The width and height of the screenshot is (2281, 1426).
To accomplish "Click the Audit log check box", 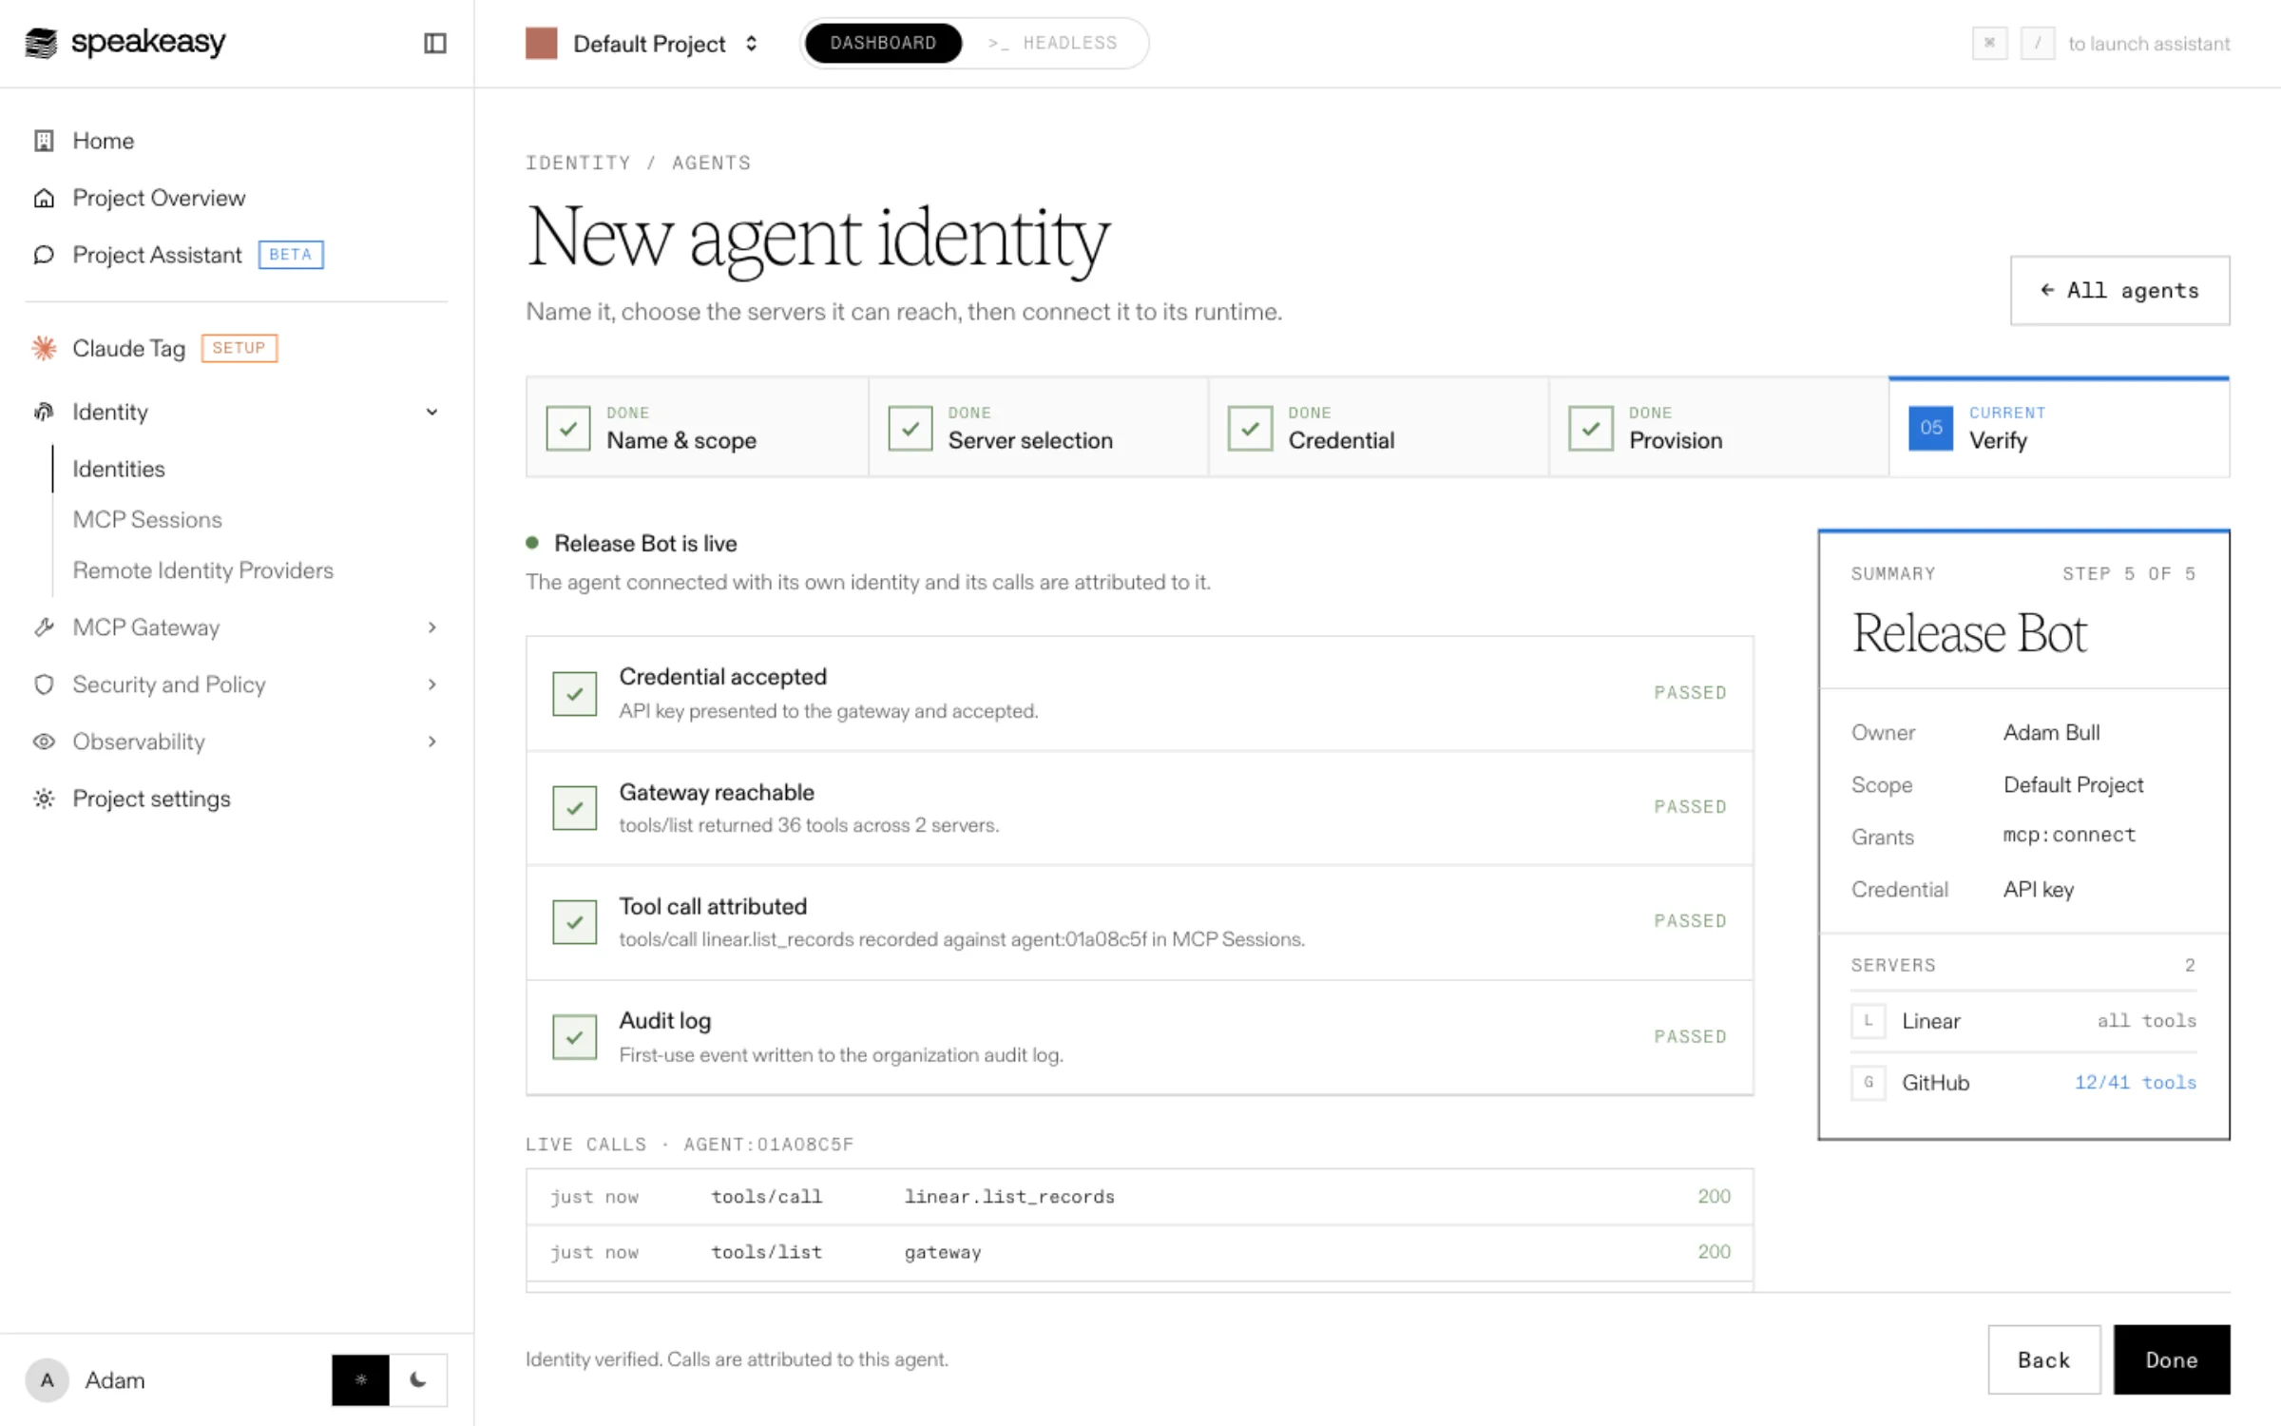I will click(575, 1037).
